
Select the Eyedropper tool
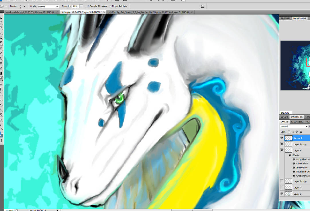[1, 42]
